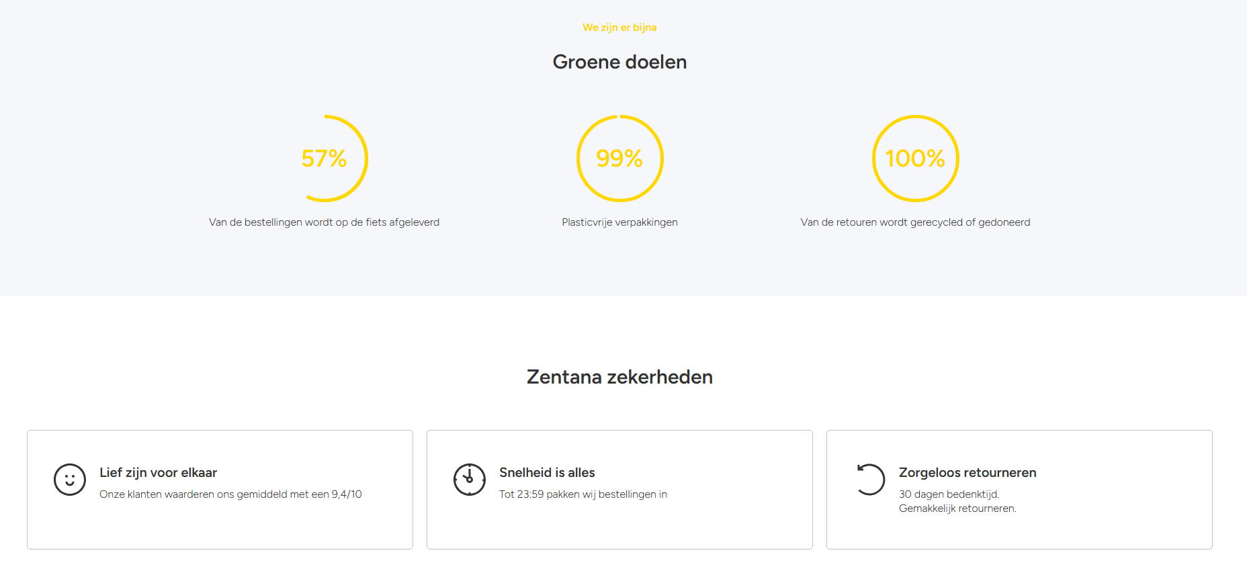Click 'Gemakkelijk retourneren.' text
The image size is (1247, 575).
tap(957, 508)
